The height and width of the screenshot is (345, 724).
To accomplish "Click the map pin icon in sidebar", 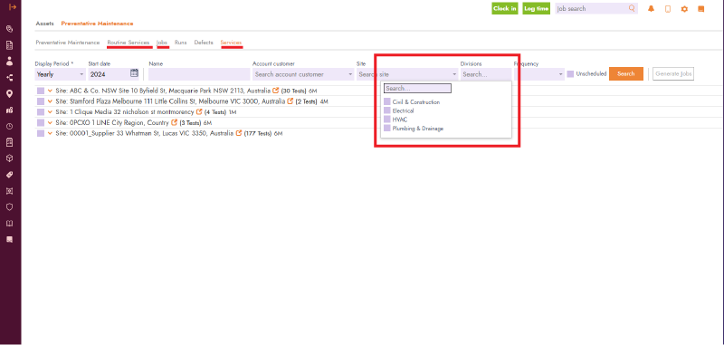I will pos(9,94).
